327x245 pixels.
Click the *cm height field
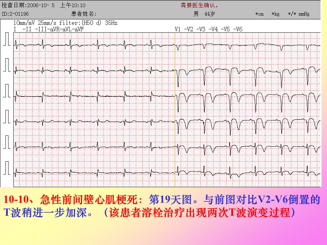point(260,14)
